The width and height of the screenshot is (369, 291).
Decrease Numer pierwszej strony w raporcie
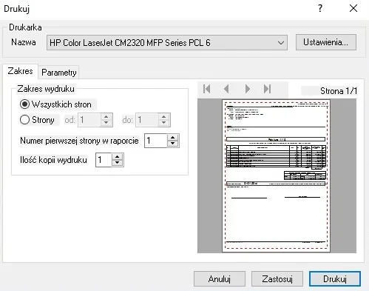(173, 144)
